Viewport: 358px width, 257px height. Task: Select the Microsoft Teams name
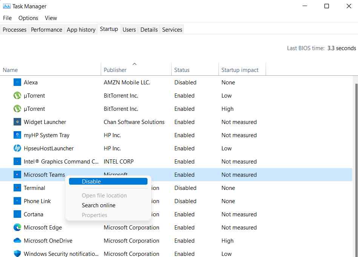click(44, 175)
